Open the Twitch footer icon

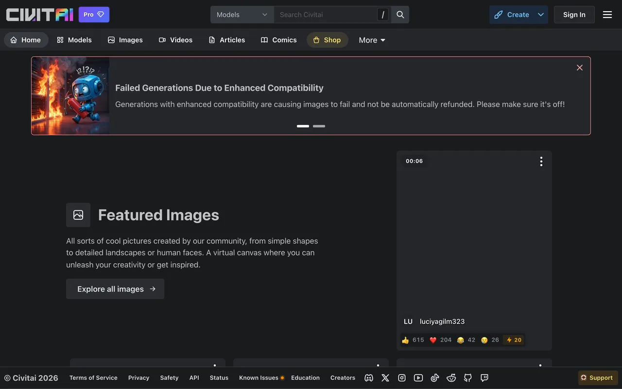coord(484,378)
